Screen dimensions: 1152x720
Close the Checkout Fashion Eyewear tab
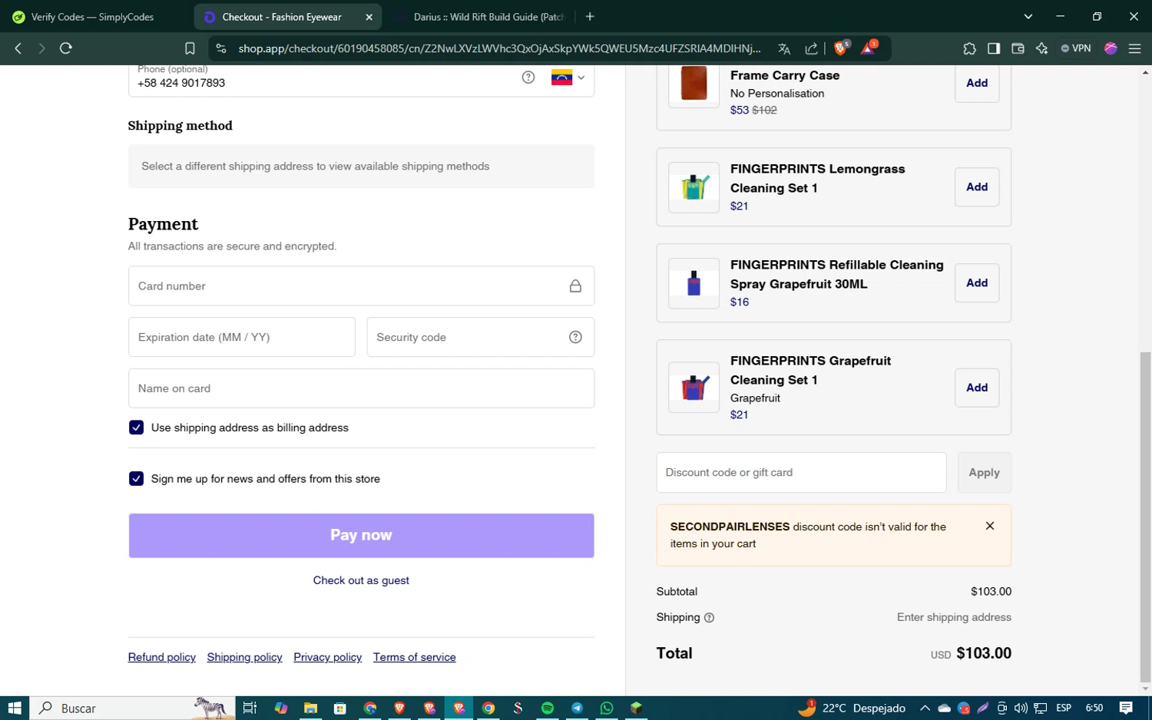[x=369, y=17]
